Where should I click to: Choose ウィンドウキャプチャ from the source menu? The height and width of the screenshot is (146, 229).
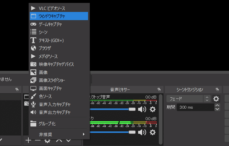point(59,16)
